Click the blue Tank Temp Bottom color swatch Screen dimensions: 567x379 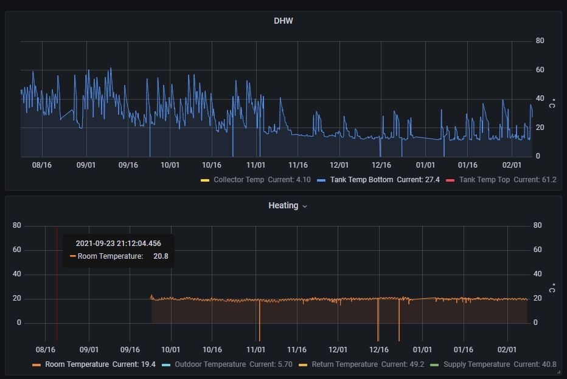coord(321,180)
